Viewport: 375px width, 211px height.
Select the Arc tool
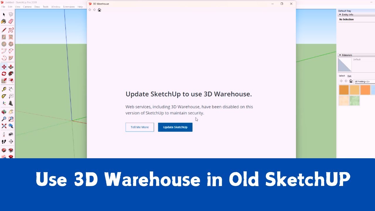pyautogui.click(x=4, y=51)
